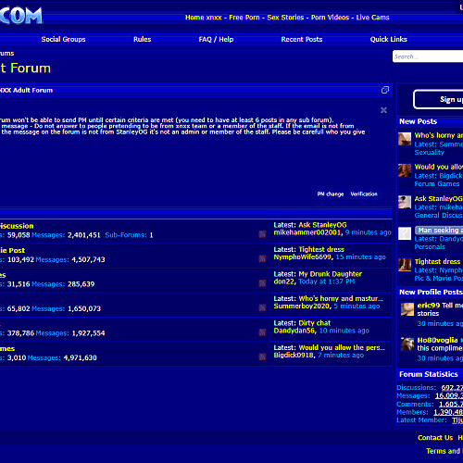Open RSS feed icon for the 285,639 messages forum
463x463 pixels.
click(x=262, y=283)
